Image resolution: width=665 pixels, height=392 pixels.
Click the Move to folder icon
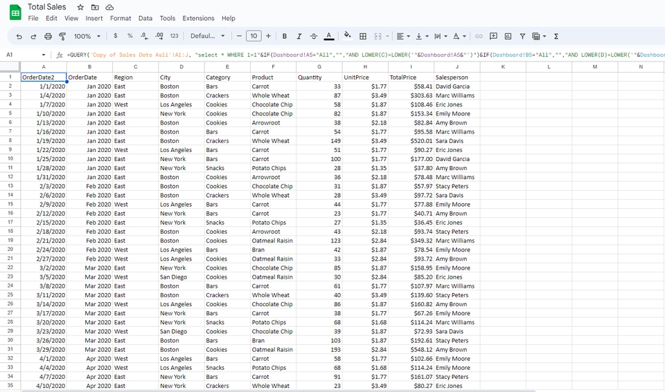[95, 7]
